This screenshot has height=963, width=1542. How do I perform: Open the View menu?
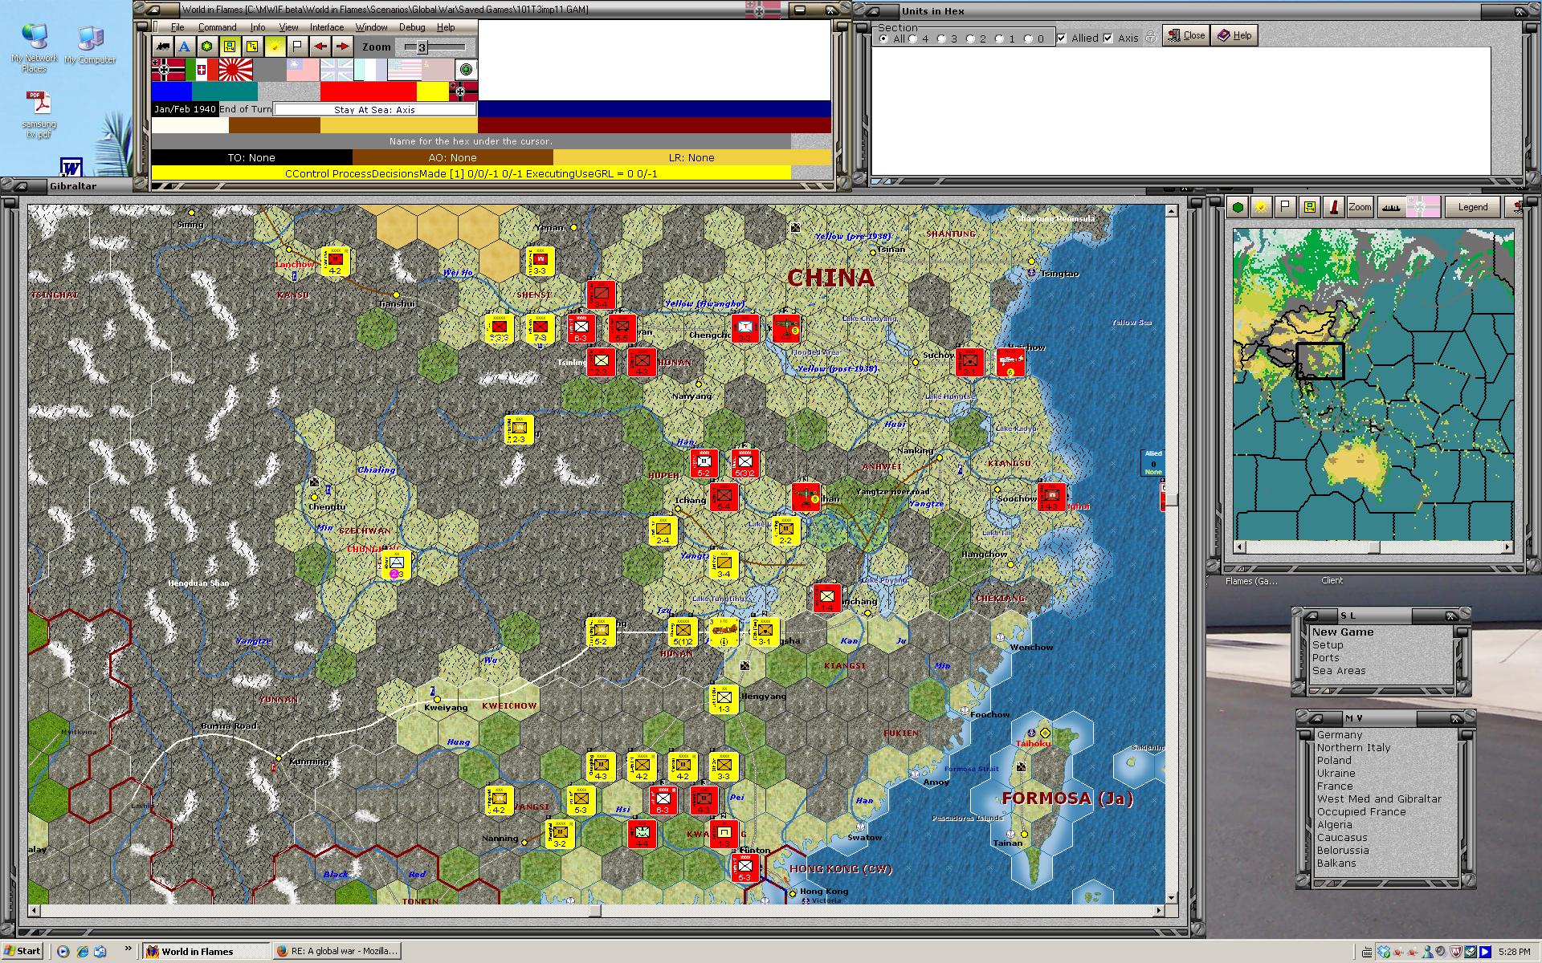(288, 27)
